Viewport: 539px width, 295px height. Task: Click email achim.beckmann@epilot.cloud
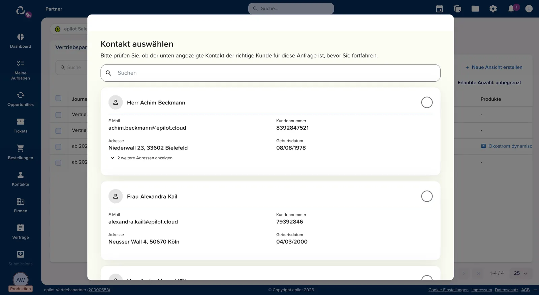tap(147, 128)
